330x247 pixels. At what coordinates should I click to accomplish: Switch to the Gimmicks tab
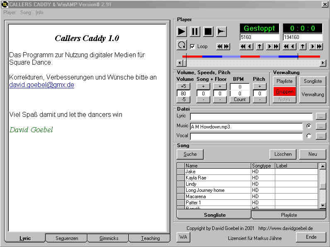coord(108,238)
